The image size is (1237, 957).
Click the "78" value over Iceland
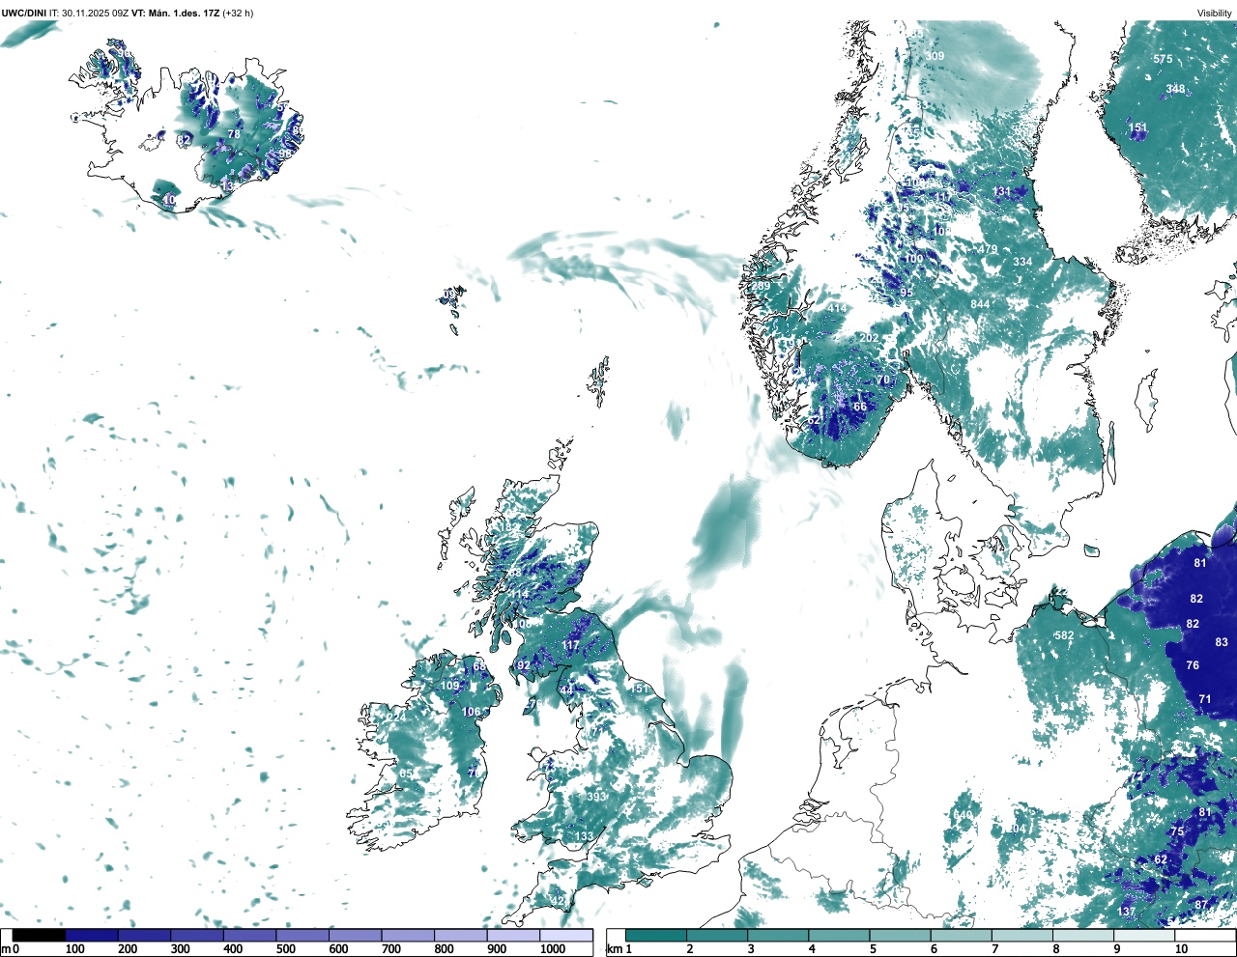(x=234, y=134)
